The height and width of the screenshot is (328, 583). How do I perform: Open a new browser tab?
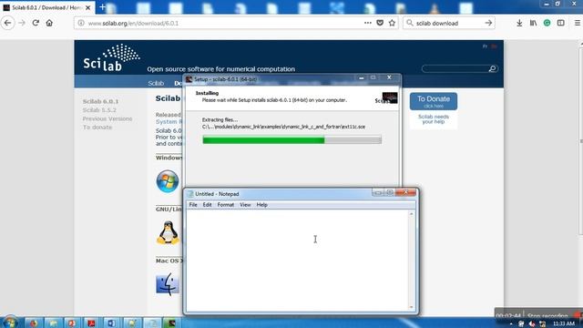(x=102, y=7)
